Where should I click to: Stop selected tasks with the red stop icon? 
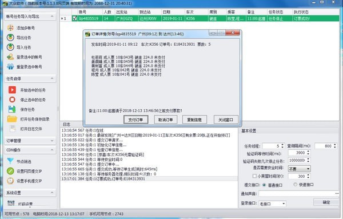tap(12, 99)
